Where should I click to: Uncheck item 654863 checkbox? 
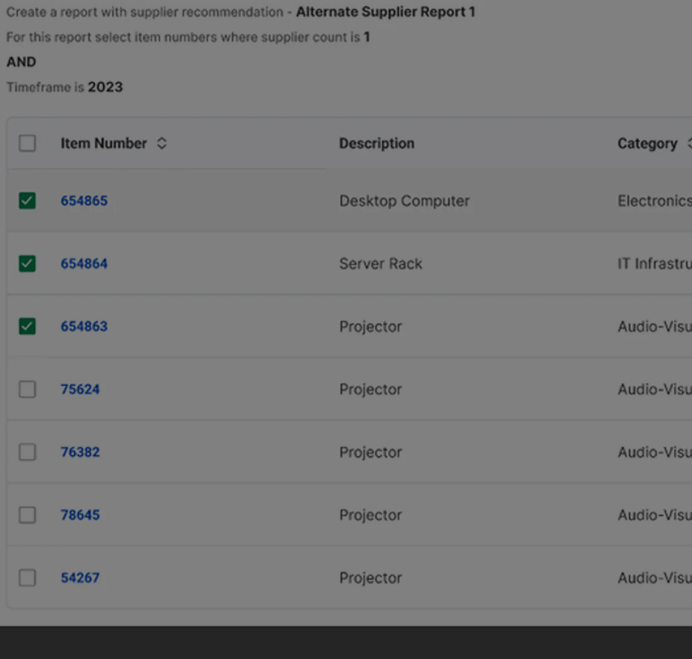[27, 326]
